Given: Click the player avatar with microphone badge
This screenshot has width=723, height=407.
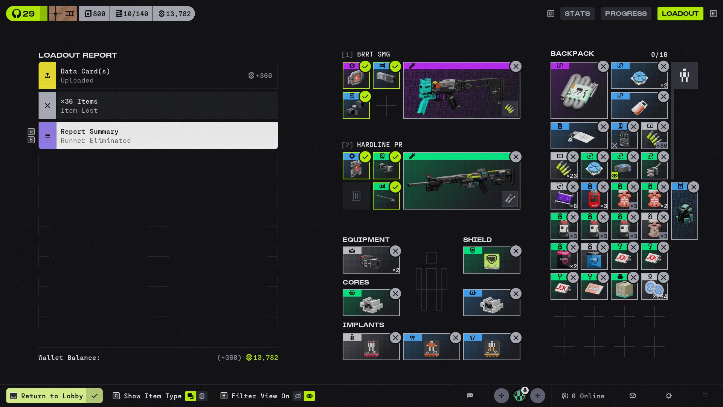Looking at the screenshot, I should [x=520, y=396].
